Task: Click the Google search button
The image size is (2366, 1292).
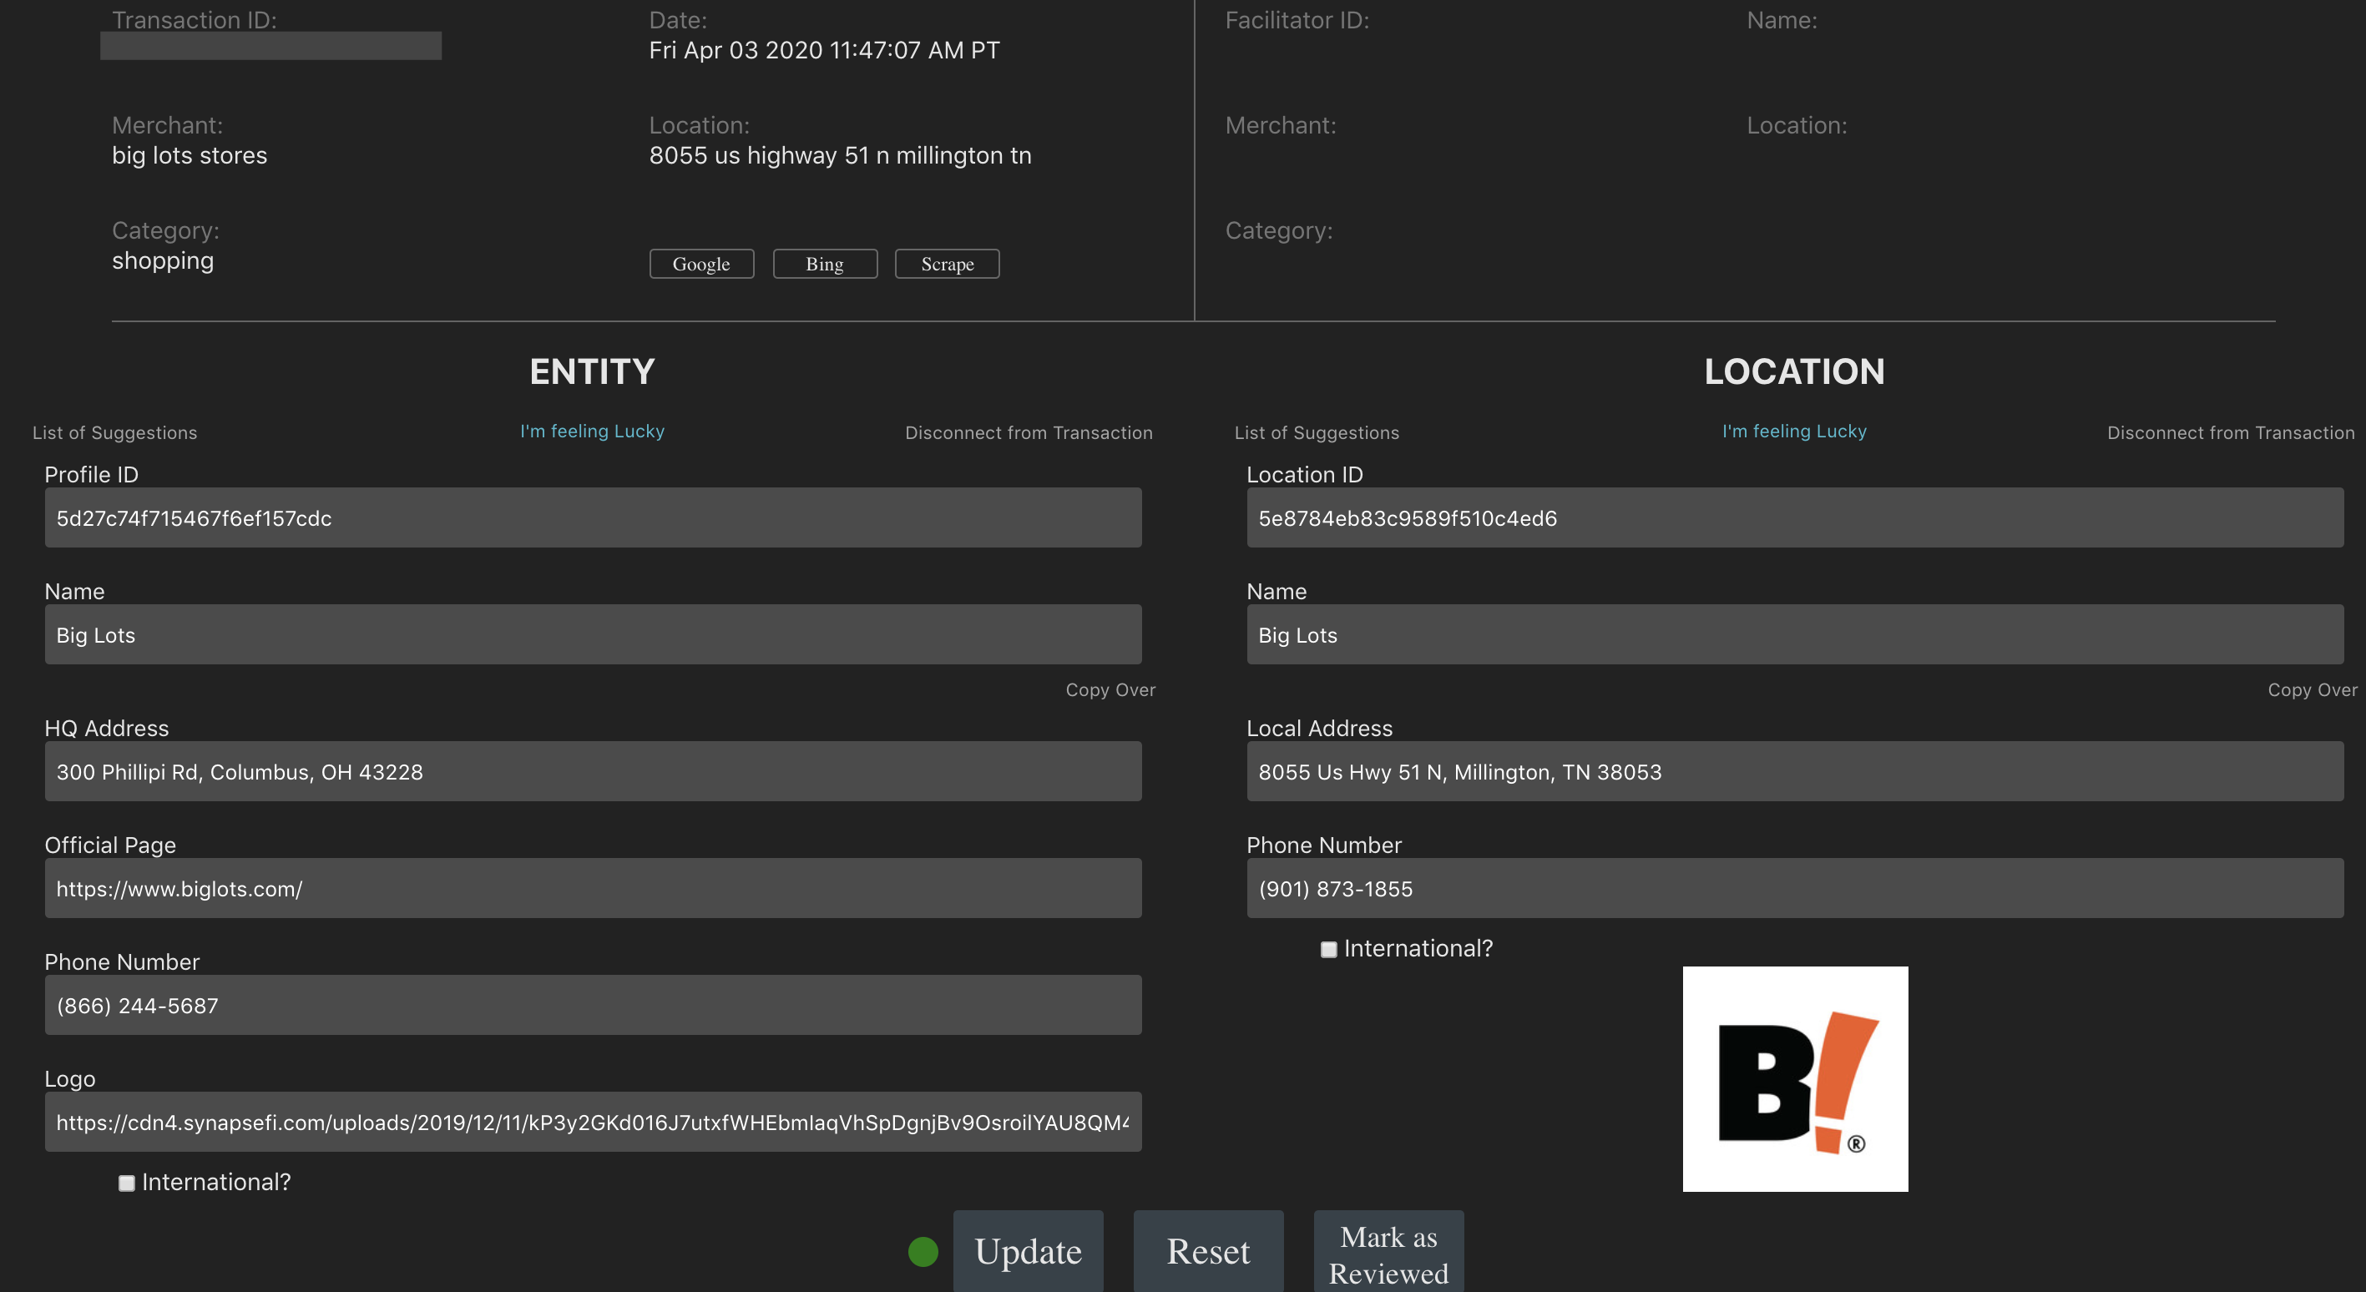Action: (702, 264)
